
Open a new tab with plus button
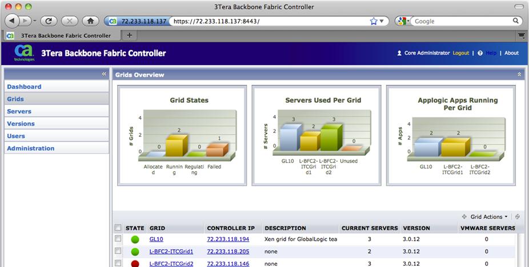129,35
